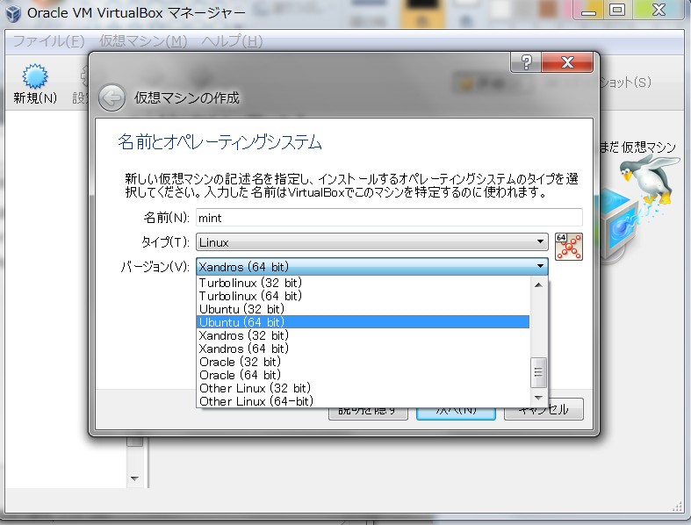Click the VirtualBox icon in the title bar

(x=14, y=13)
